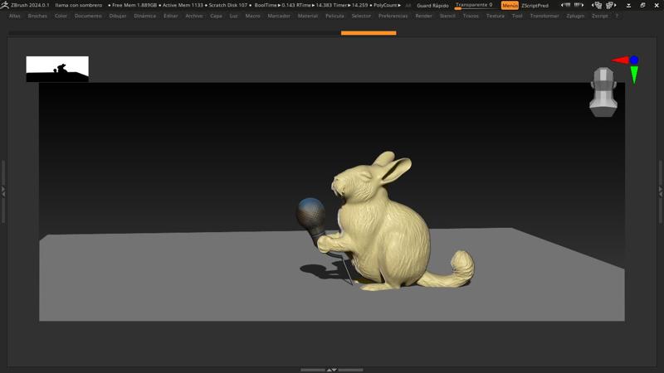Toggle the orange Menús button
This screenshot has width=664, height=373.
click(510, 6)
